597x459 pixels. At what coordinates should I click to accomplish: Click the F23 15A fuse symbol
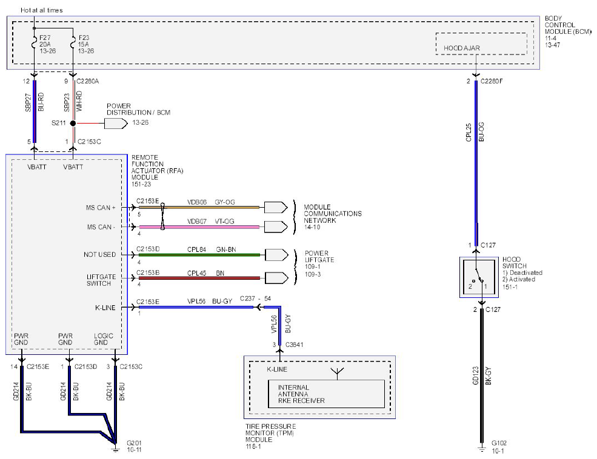coord(73,44)
